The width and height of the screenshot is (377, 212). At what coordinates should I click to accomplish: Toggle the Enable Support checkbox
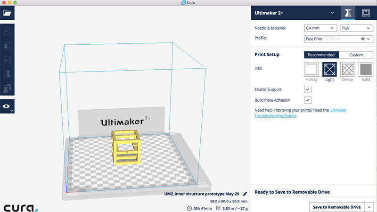click(x=308, y=90)
